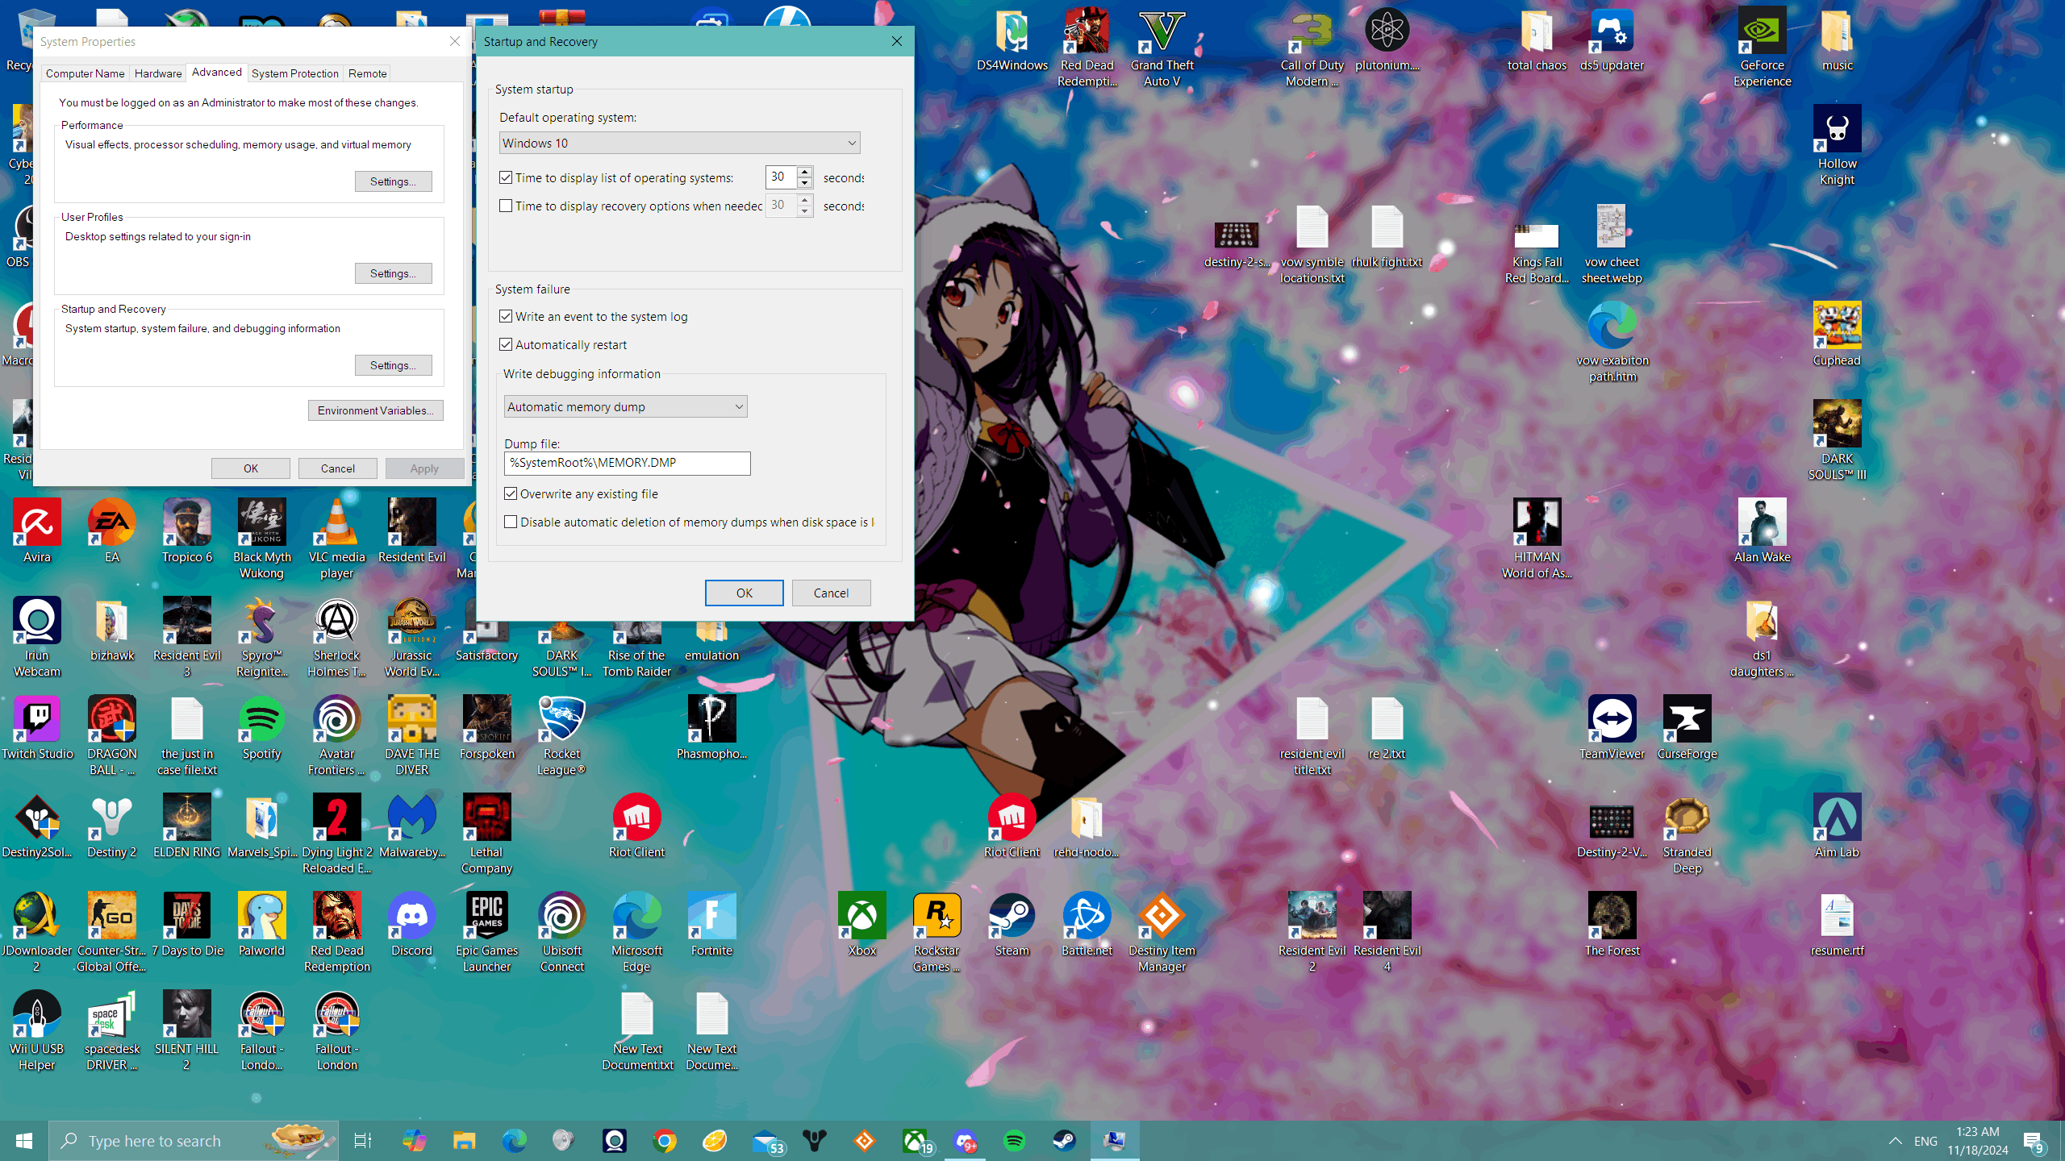Open the Discord desktop icon
Image resolution: width=2065 pixels, height=1161 pixels.
(x=411, y=917)
